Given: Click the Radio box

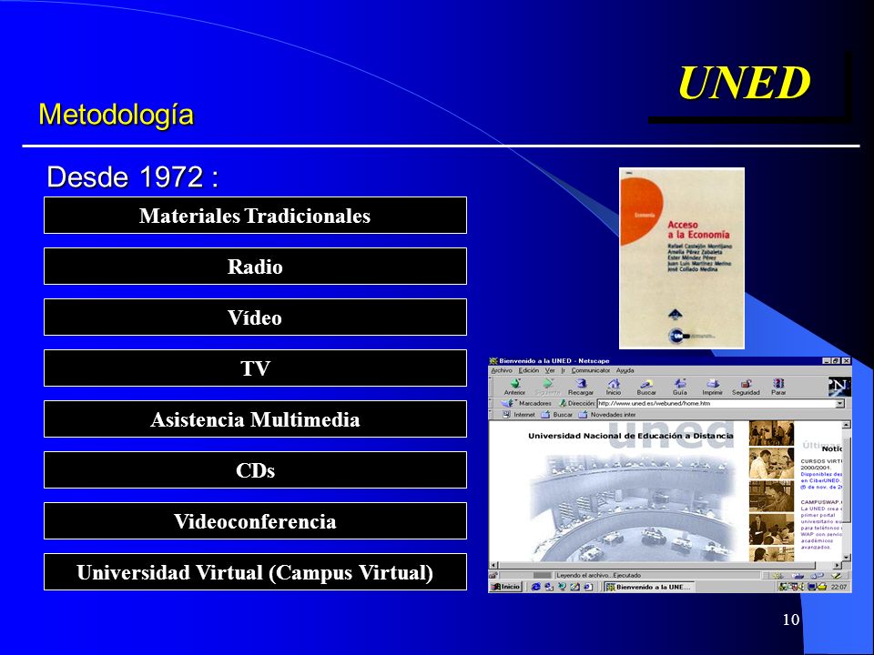Looking at the screenshot, I should coord(255,267).
